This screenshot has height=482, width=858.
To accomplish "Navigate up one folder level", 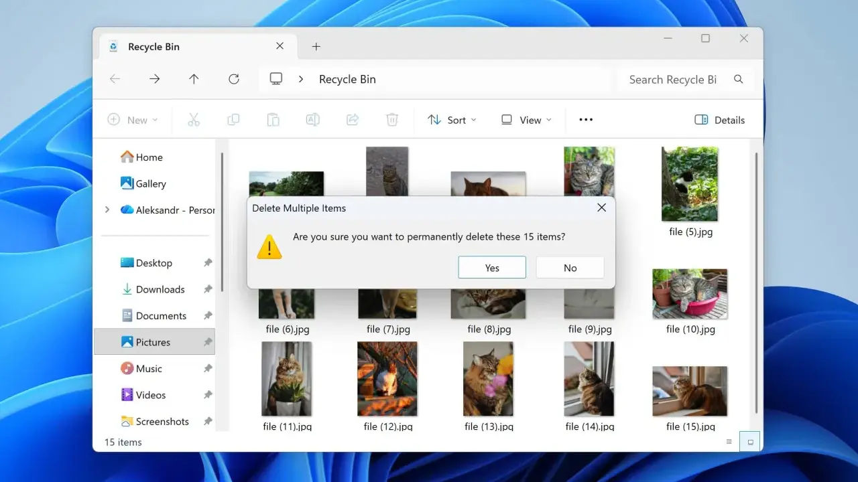I will [194, 79].
